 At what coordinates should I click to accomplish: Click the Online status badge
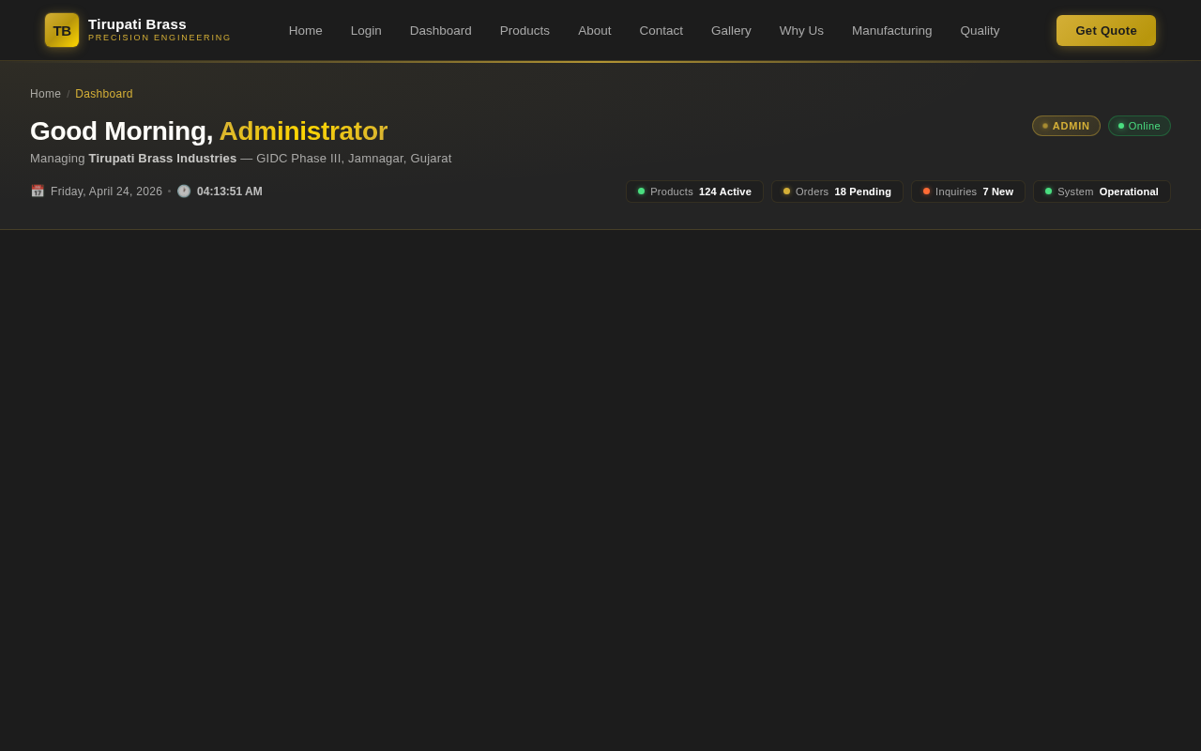(x=1139, y=126)
